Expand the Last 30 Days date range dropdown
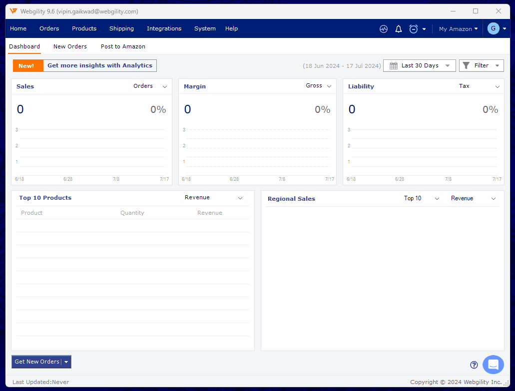The width and height of the screenshot is (515, 391). click(419, 65)
